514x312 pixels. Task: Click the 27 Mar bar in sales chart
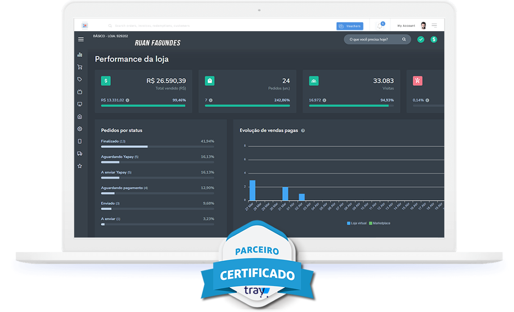pos(253,190)
